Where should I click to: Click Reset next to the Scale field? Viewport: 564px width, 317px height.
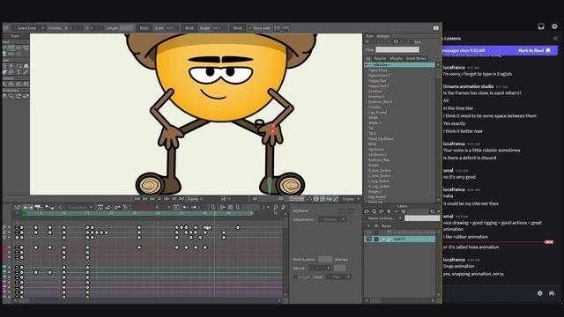pyautogui.click(x=189, y=28)
